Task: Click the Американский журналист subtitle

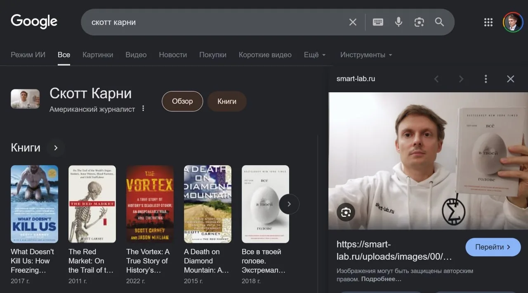Action: pyautogui.click(x=92, y=109)
